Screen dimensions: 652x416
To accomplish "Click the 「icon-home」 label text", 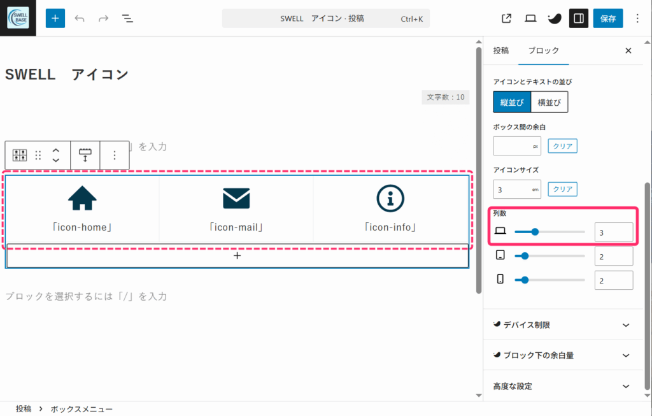I will click(82, 227).
